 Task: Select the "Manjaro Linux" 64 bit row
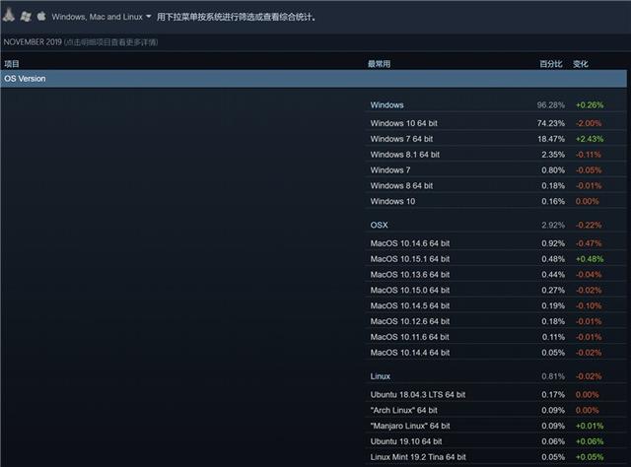[x=496, y=426]
